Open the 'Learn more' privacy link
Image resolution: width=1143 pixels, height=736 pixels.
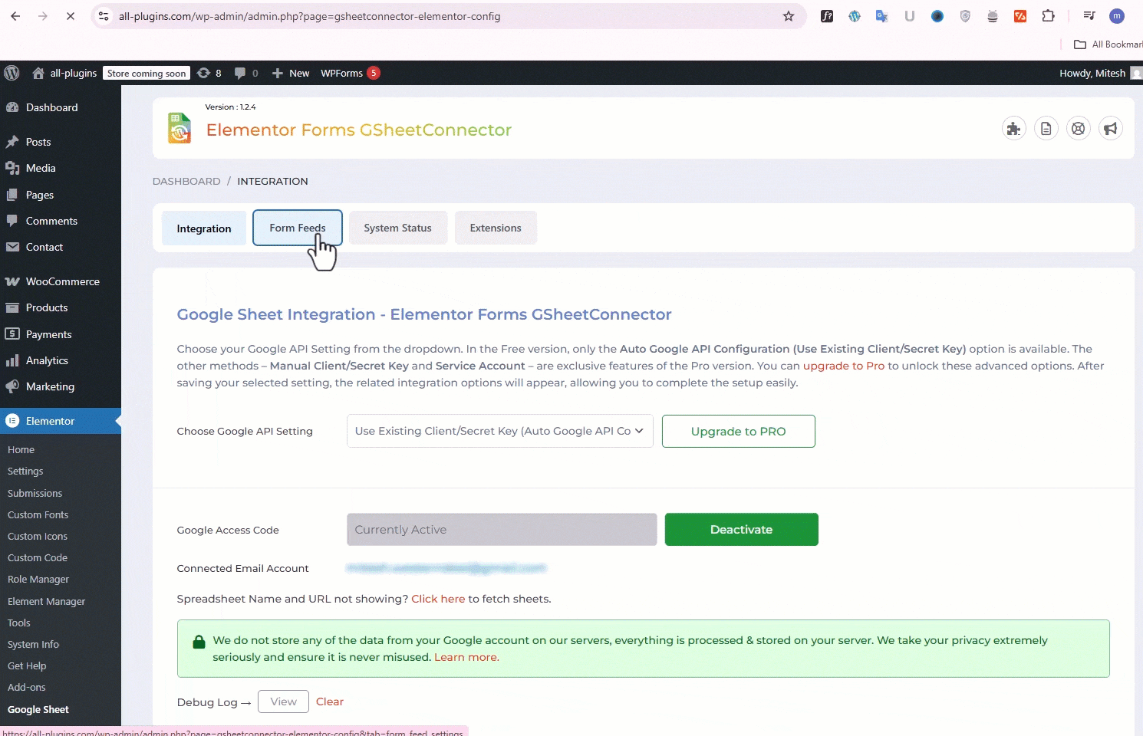[x=466, y=657]
